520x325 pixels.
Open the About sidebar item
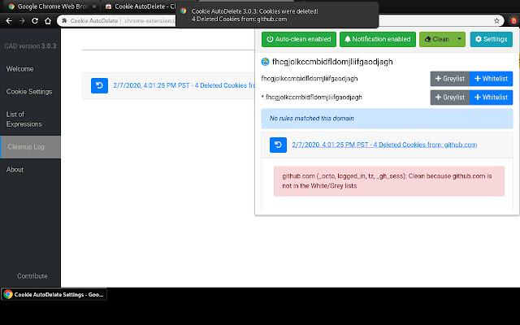click(30, 170)
